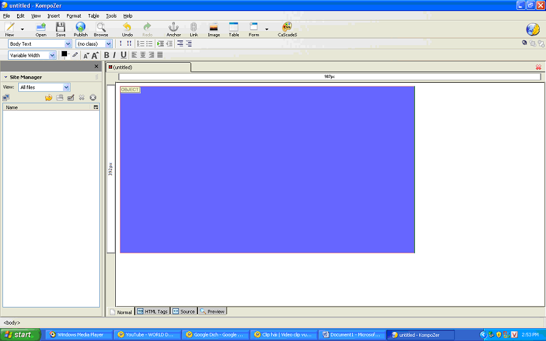The image size is (546, 341).
Task: Select the (untitled) document tab
Action: click(x=148, y=67)
